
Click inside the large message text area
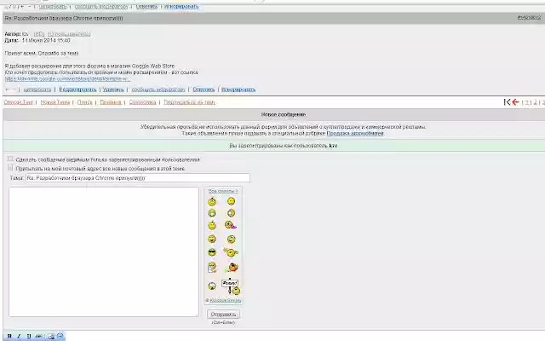point(104,252)
